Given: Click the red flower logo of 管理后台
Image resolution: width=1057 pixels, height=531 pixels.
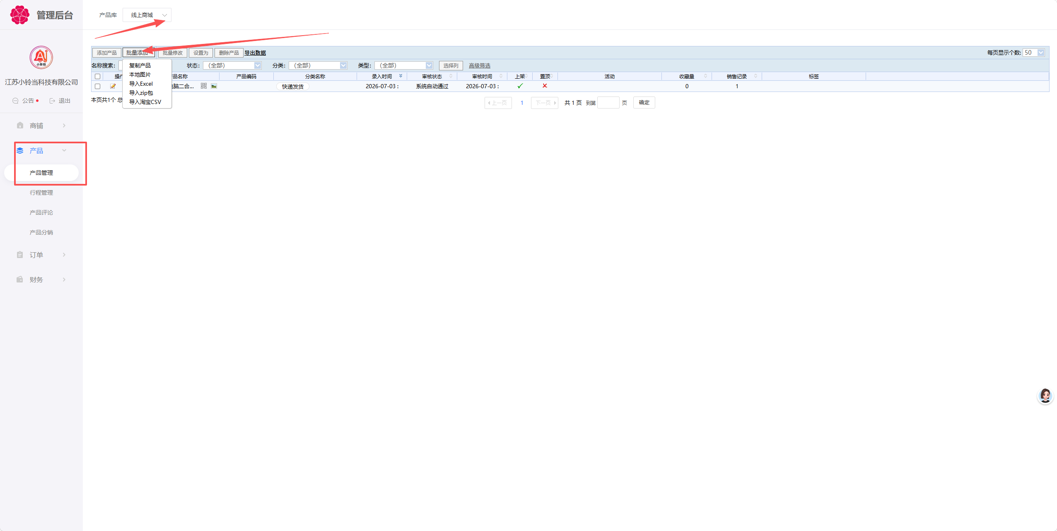Looking at the screenshot, I should [x=19, y=15].
